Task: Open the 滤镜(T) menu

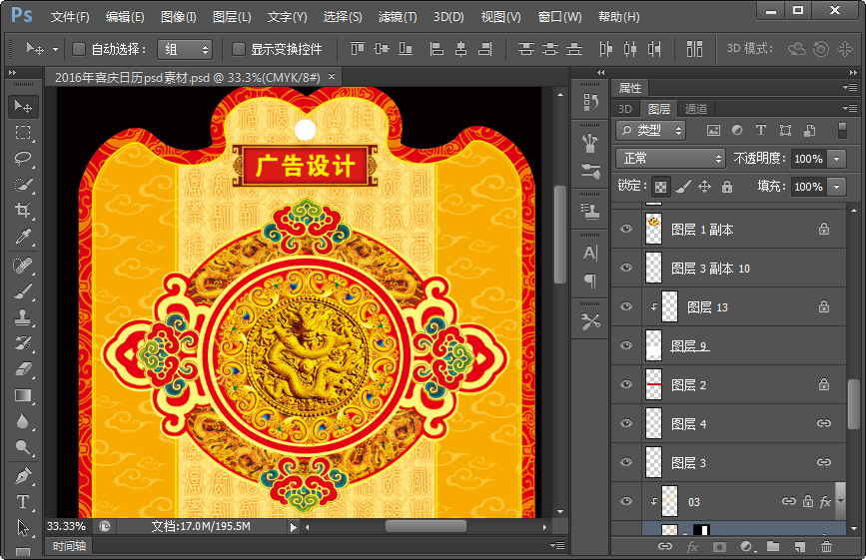Action: (398, 17)
